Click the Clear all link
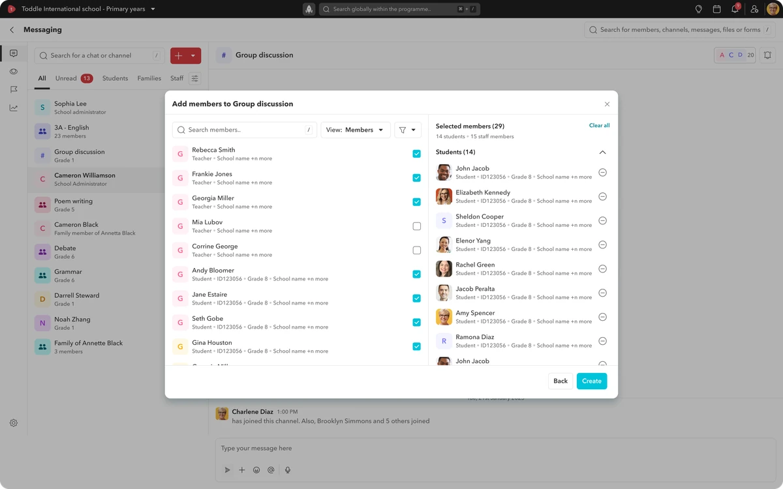The height and width of the screenshot is (489, 783). pos(599,125)
